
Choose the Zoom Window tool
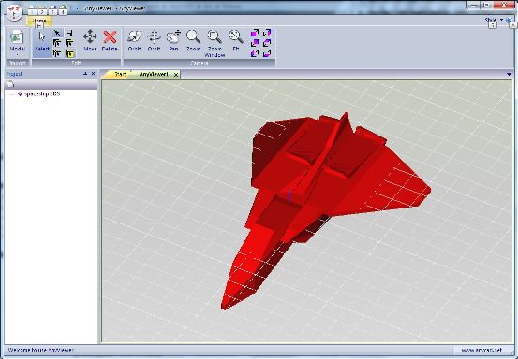coord(215,43)
